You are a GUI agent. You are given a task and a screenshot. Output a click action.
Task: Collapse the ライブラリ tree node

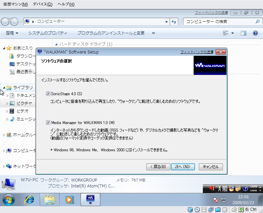[4, 88]
